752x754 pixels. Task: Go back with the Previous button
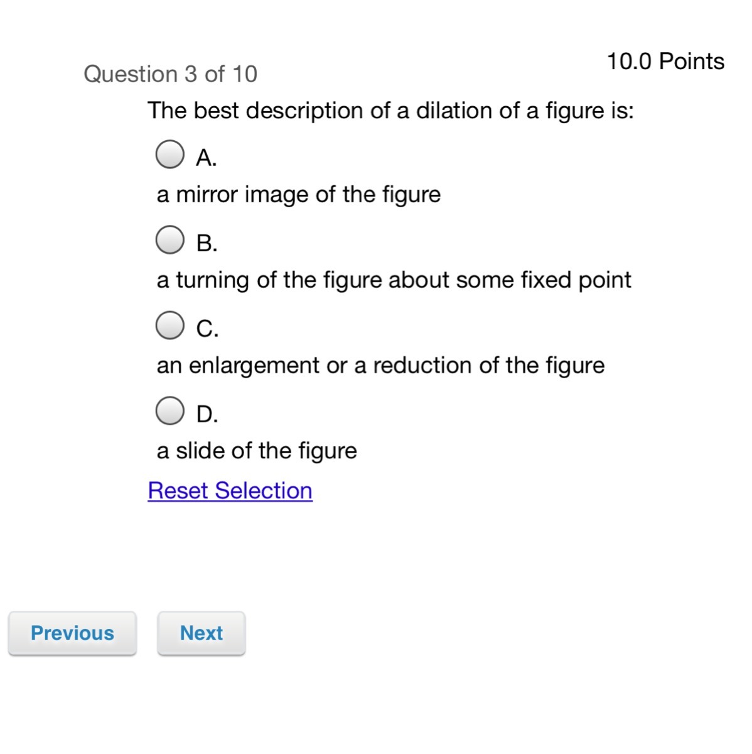[x=72, y=633]
